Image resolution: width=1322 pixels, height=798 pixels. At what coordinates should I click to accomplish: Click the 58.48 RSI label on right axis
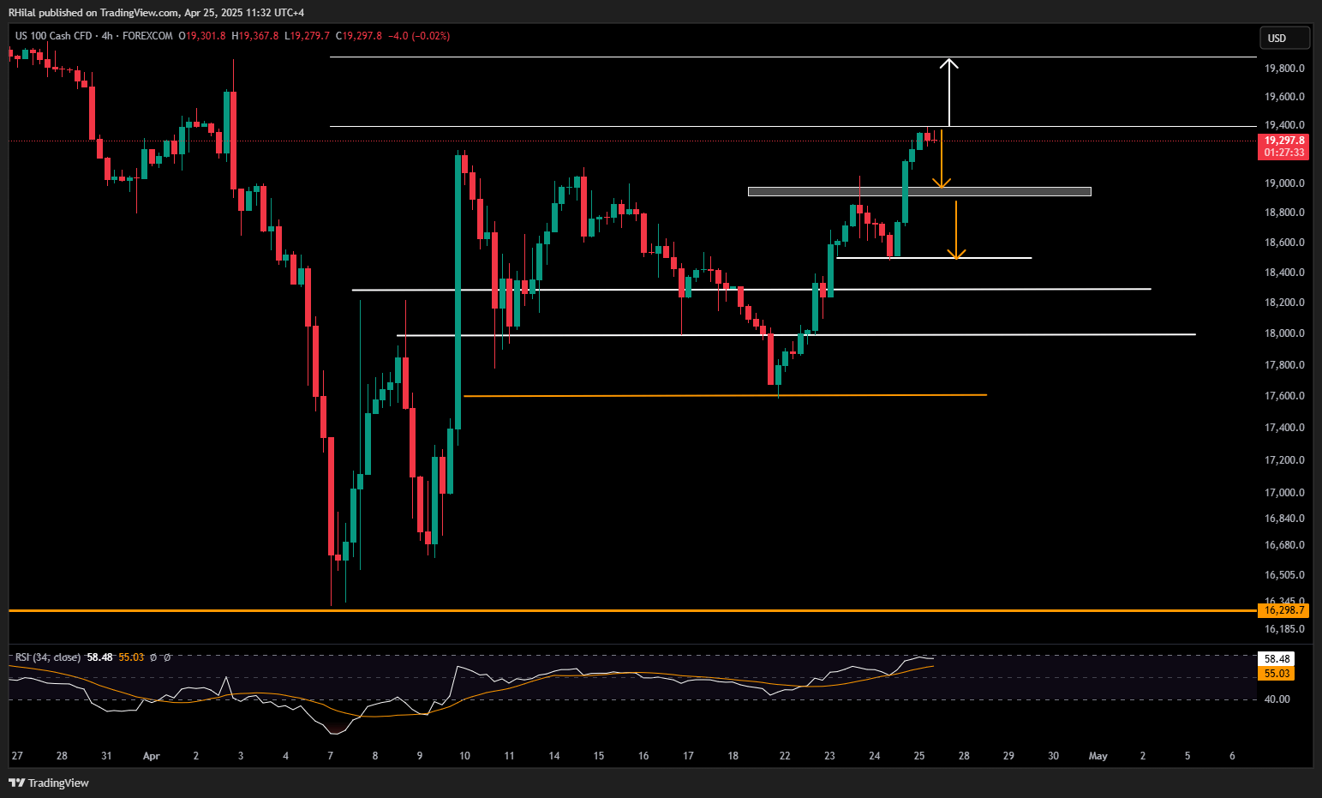click(1277, 658)
